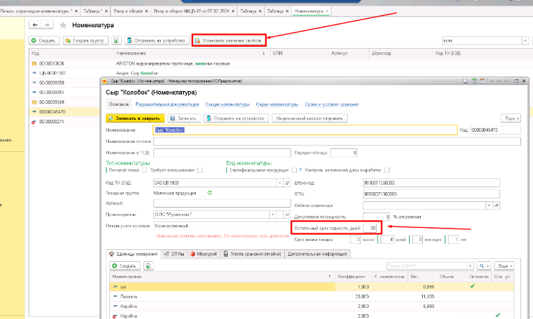This screenshot has width=533, height=319.
Task: Open magnifier search dropdown in units toolbar
Action: pyautogui.click(x=484, y=266)
